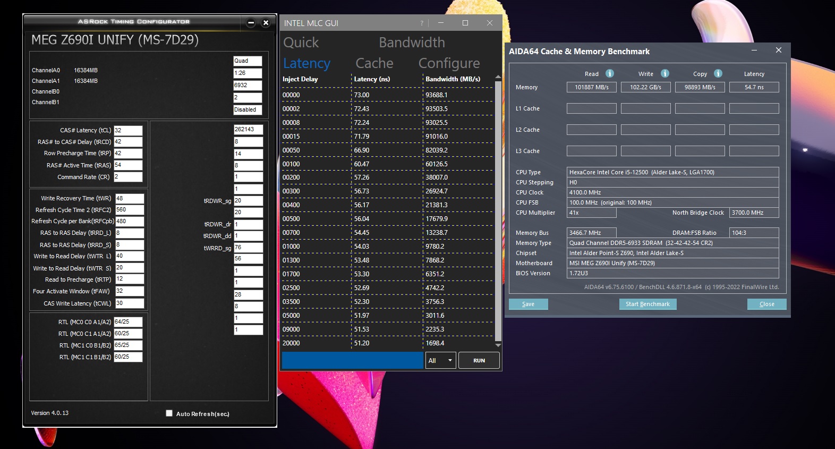Click the RUN button in Intel MLC
This screenshot has width=835, height=449.
coord(479,360)
